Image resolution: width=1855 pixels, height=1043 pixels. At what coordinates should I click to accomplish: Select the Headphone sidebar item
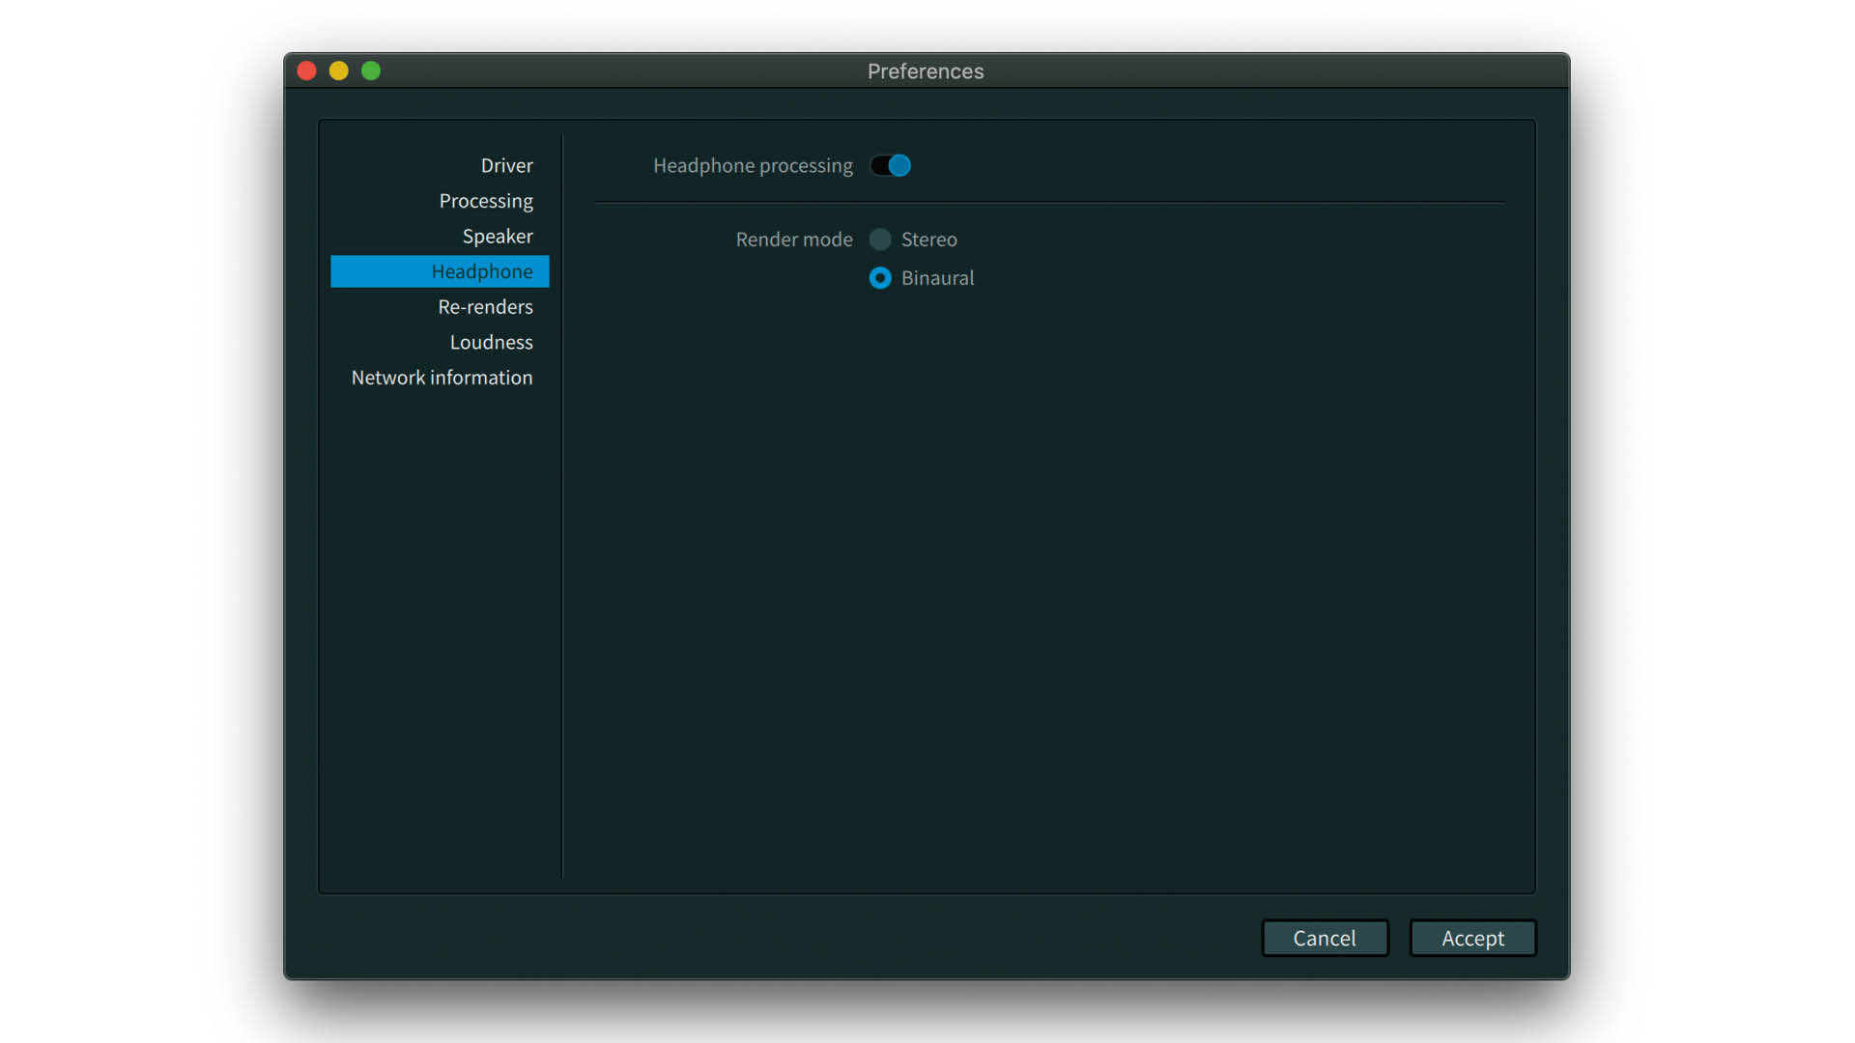tap(440, 271)
